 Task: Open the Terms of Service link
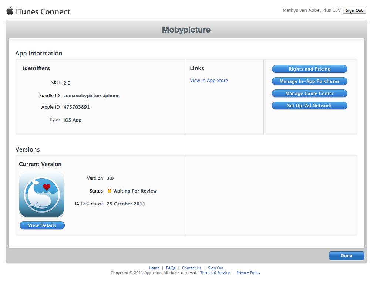tap(215, 273)
